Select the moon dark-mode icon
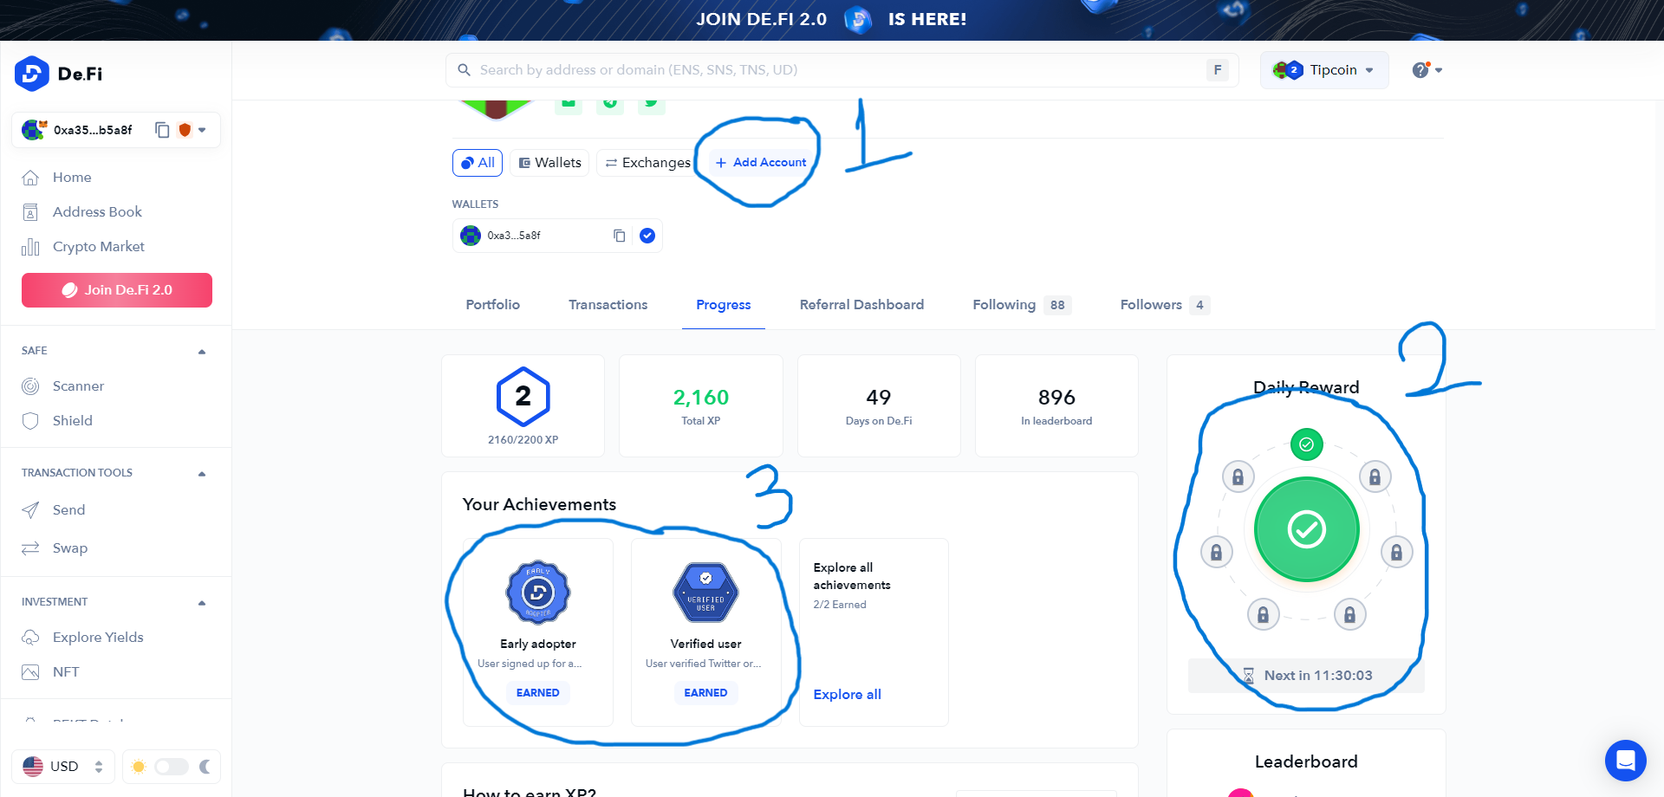Image resolution: width=1664 pixels, height=797 pixels. [x=205, y=767]
